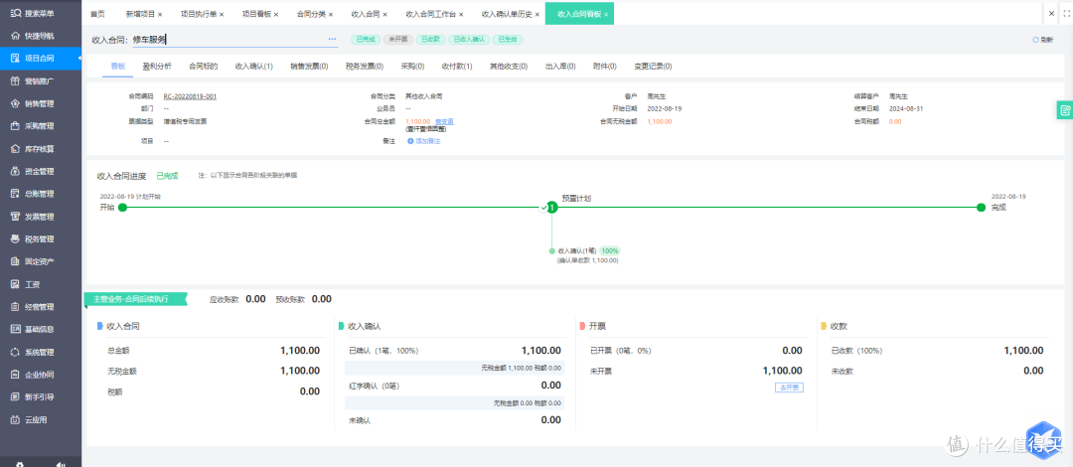Viewport: 1073px width, 467px height.
Task: Click the 预置计划 node marker on timeline
Action: tap(551, 208)
